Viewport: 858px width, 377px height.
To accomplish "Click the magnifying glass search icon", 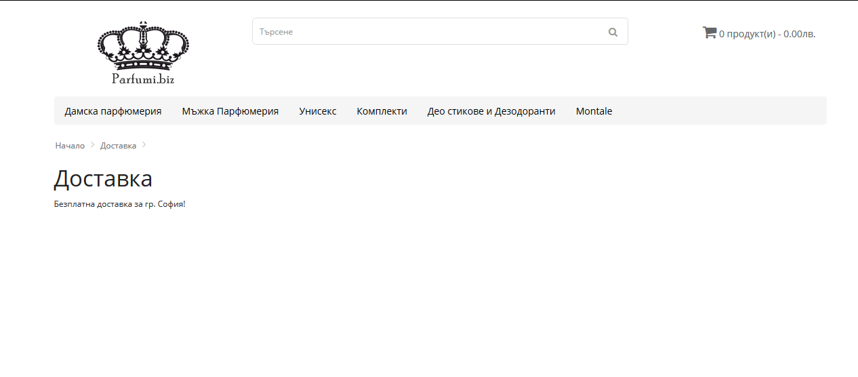I will pyautogui.click(x=613, y=32).
